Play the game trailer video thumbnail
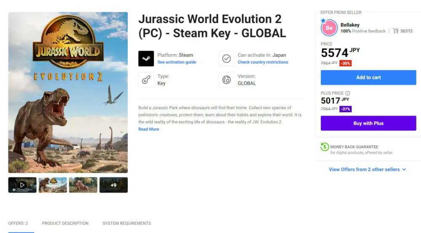Viewport: 421px width, 233px height. [22, 185]
